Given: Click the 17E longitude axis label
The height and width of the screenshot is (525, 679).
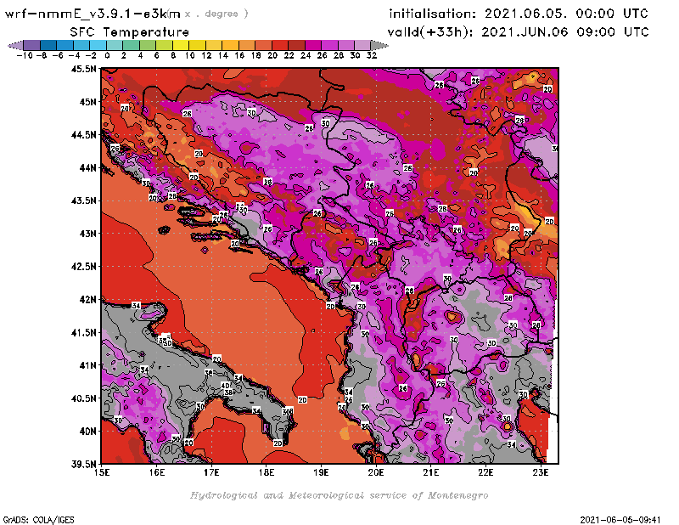Looking at the screenshot, I should pos(211,472).
